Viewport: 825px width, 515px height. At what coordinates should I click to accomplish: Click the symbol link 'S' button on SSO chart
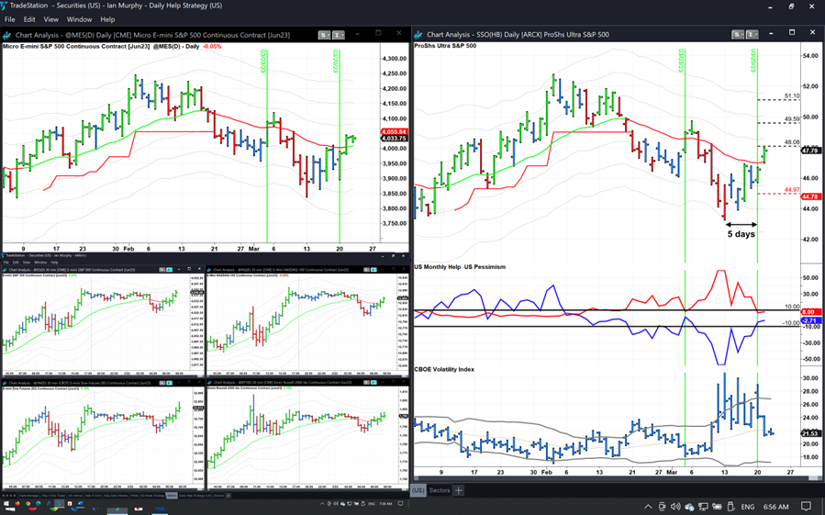pos(738,35)
